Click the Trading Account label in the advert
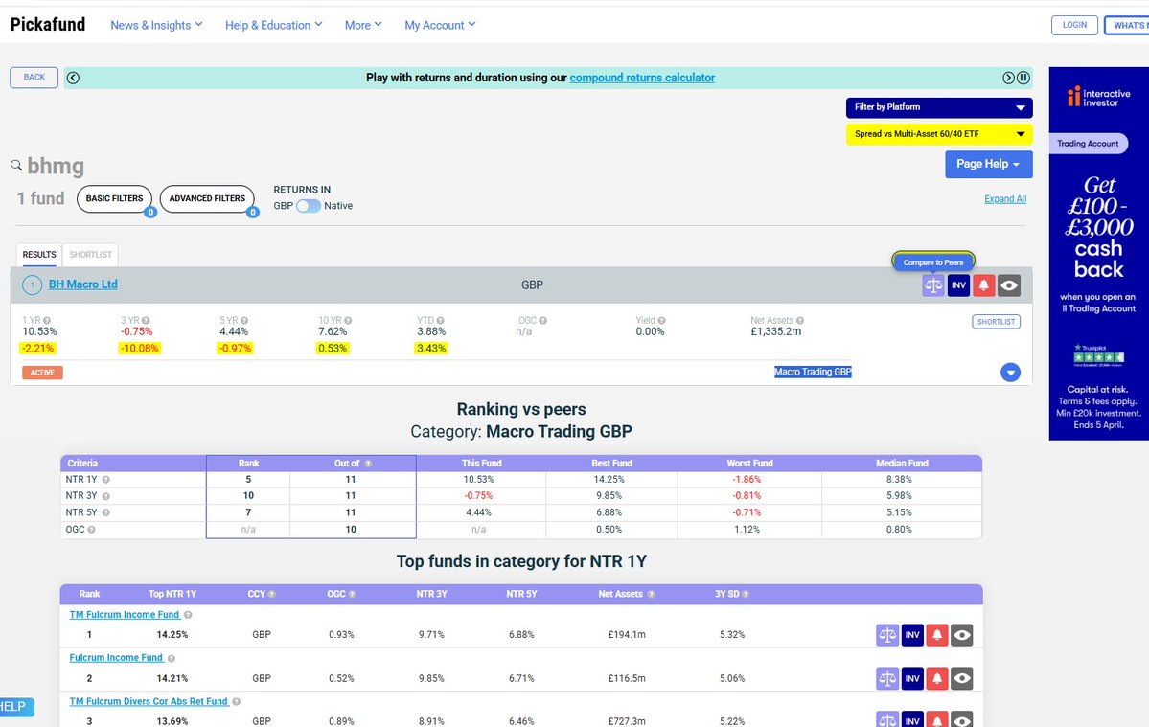 point(1088,144)
